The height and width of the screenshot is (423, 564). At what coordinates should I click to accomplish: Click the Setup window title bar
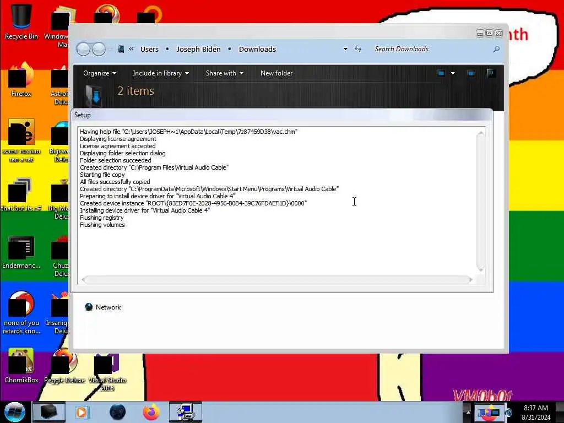(x=282, y=115)
